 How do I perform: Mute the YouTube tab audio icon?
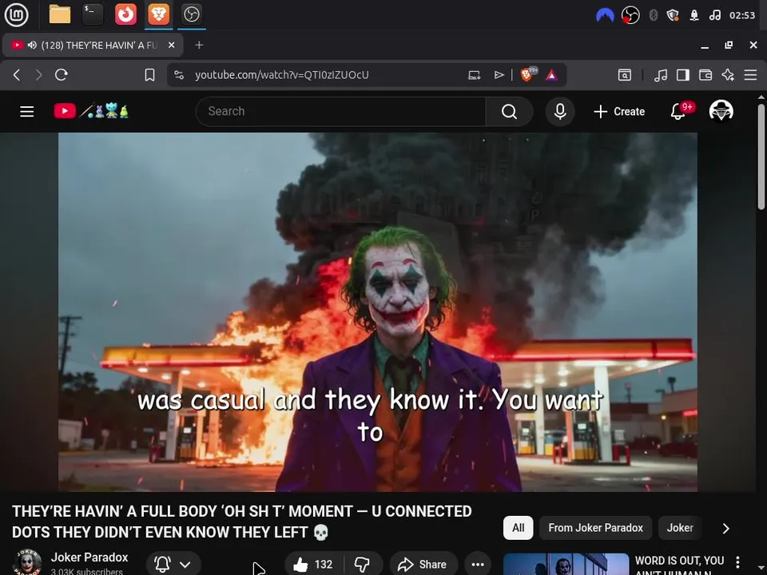pos(32,45)
